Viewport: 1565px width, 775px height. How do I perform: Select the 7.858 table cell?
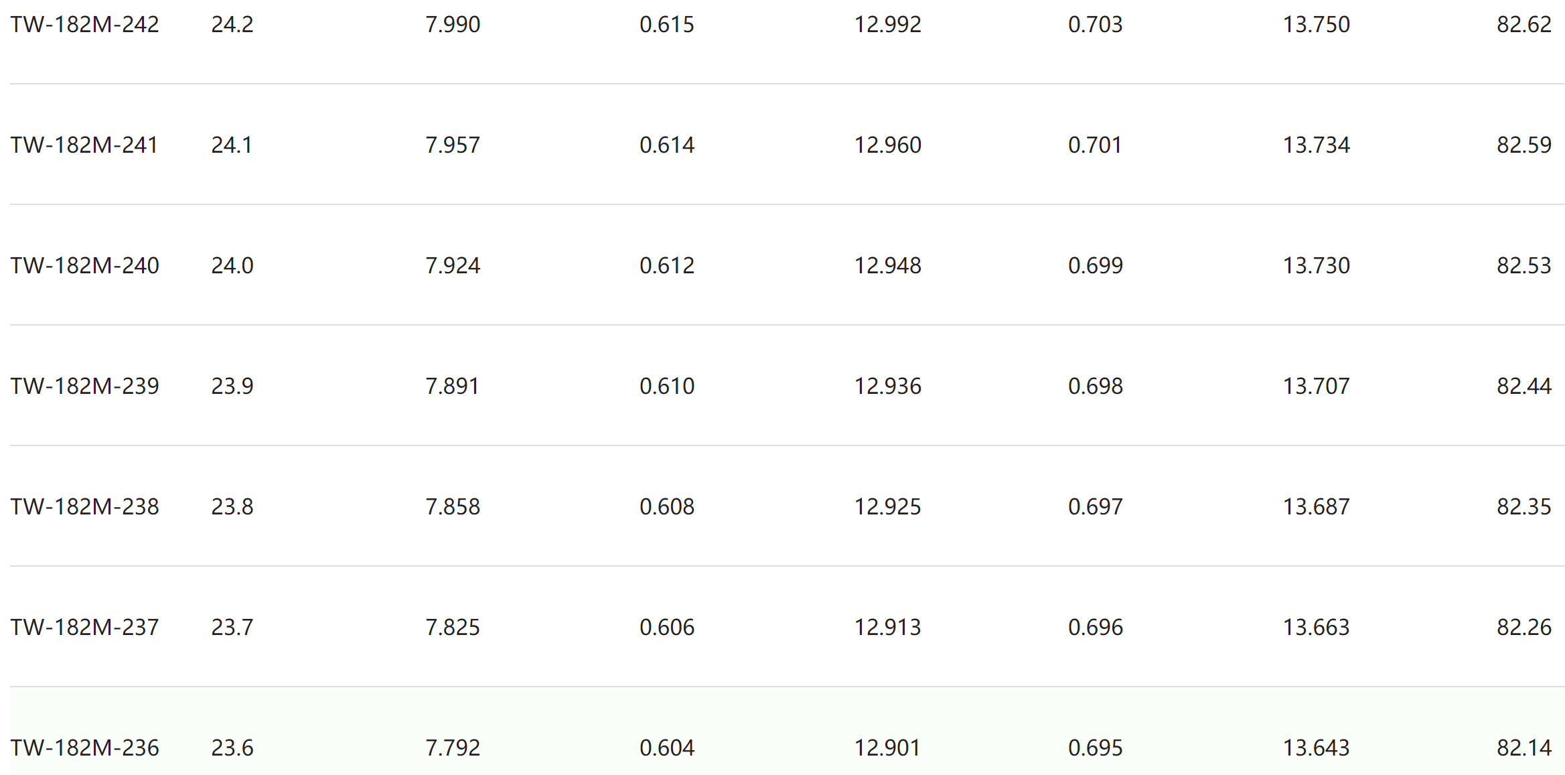(453, 507)
